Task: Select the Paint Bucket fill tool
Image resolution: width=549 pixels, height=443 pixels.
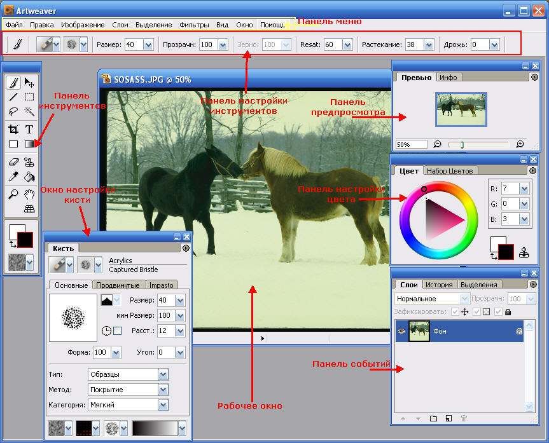Action: [x=29, y=176]
